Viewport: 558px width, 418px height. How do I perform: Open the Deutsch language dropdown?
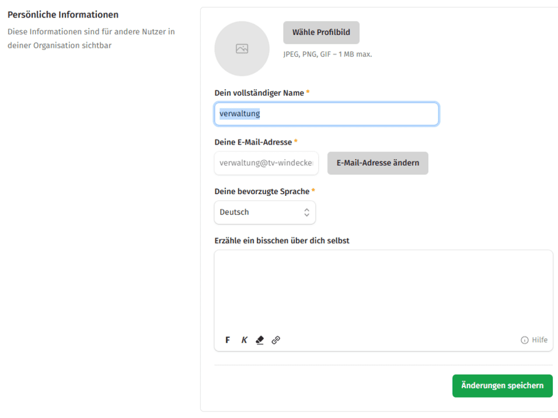click(x=265, y=213)
